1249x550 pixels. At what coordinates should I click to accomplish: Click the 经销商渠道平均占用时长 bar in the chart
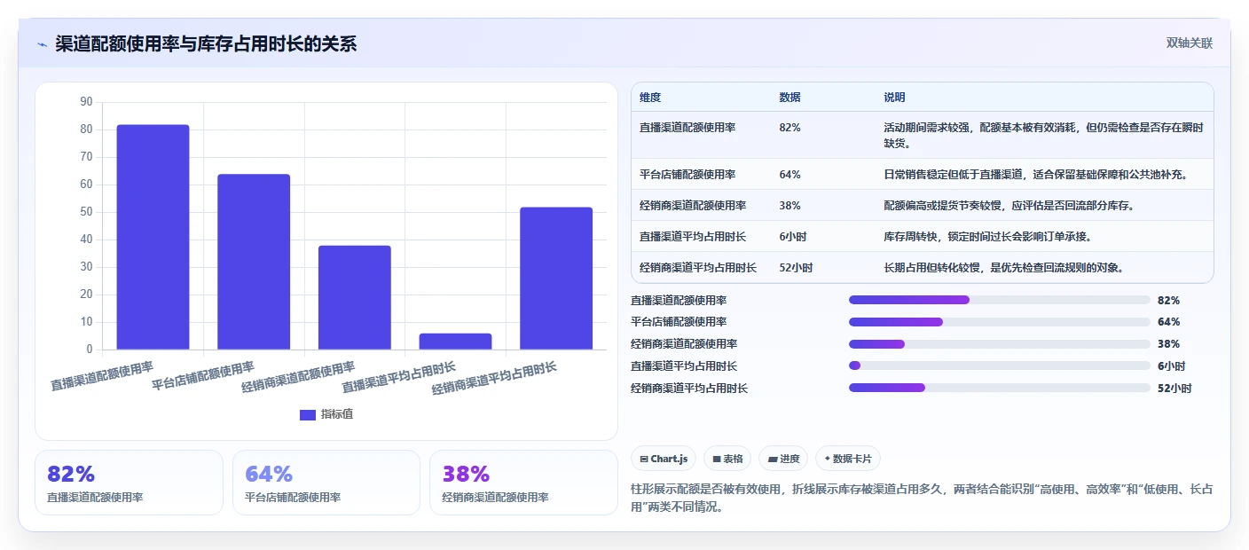(x=555, y=279)
